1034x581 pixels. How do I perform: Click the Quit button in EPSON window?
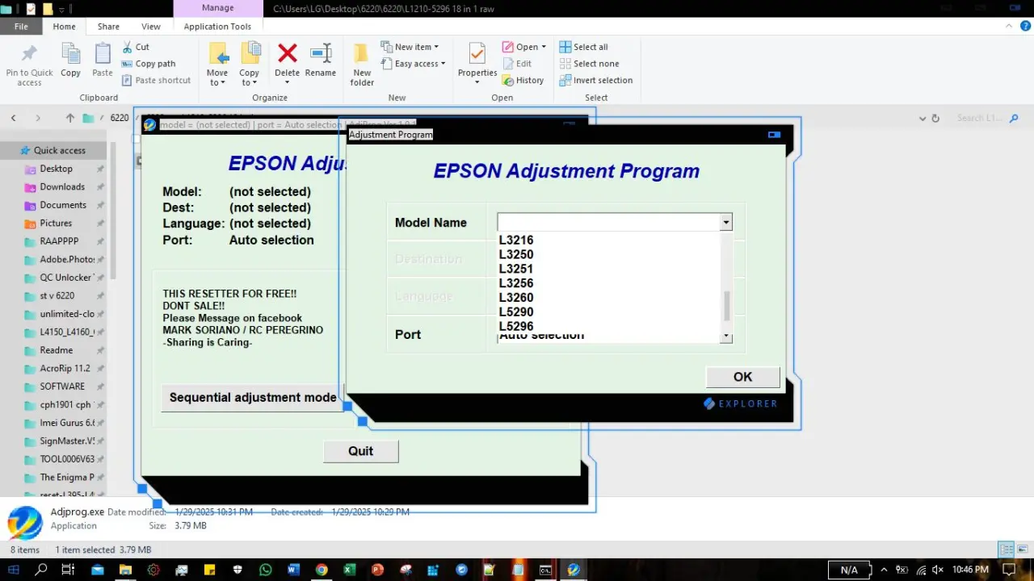click(x=360, y=451)
